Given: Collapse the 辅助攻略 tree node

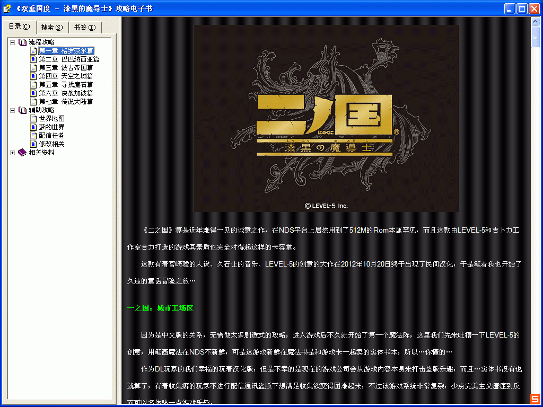Looking at the screenshot, I should [x=12, y=110].
